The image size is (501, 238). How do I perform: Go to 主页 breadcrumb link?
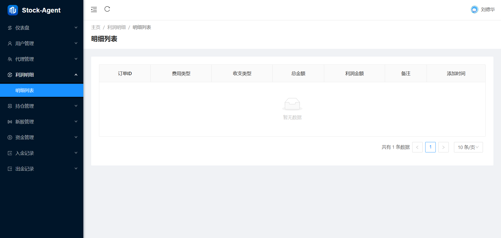[96, 27]
